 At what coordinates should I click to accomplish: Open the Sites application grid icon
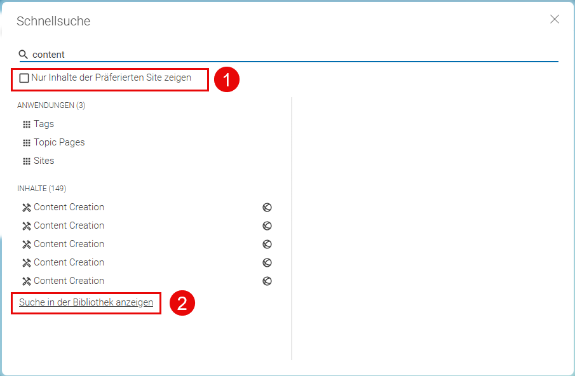pyautogui.click(x=27, y=161)
